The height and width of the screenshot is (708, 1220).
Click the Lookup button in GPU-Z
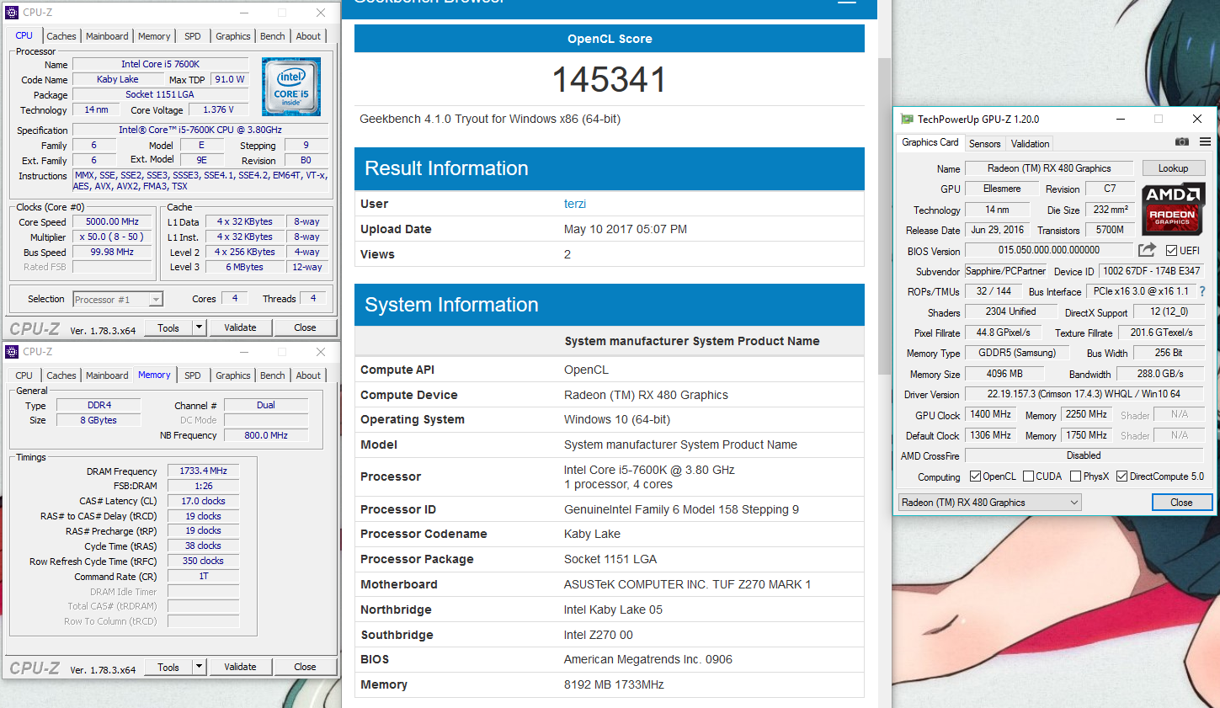pos(1173,168)
